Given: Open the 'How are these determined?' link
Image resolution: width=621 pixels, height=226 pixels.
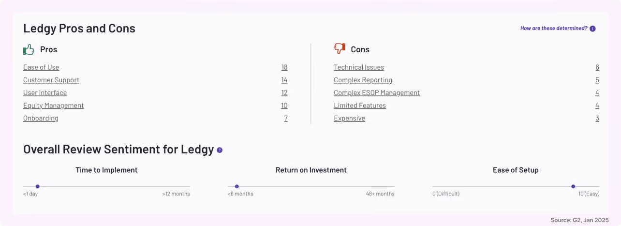Looking at the screenshot, I should [554, 29].
